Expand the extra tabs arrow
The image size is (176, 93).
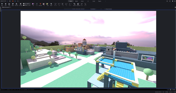click(105, 1)
